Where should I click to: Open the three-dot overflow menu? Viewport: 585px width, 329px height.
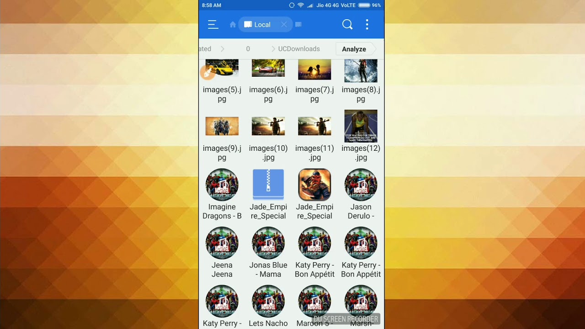[367, 25]
